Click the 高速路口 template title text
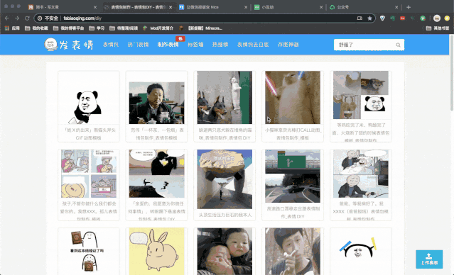The width and height of the screenshot is (454, 275). (293, 213)
